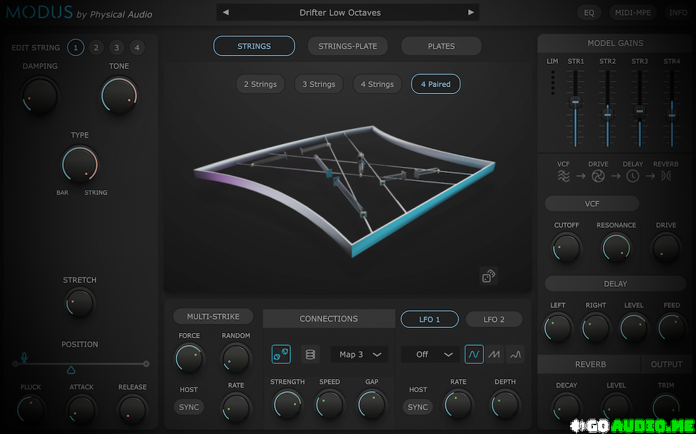Click the STR1 gain fader
Image resolution: width=696 pixels, height=434 pixels.
(x=576, y=102)
